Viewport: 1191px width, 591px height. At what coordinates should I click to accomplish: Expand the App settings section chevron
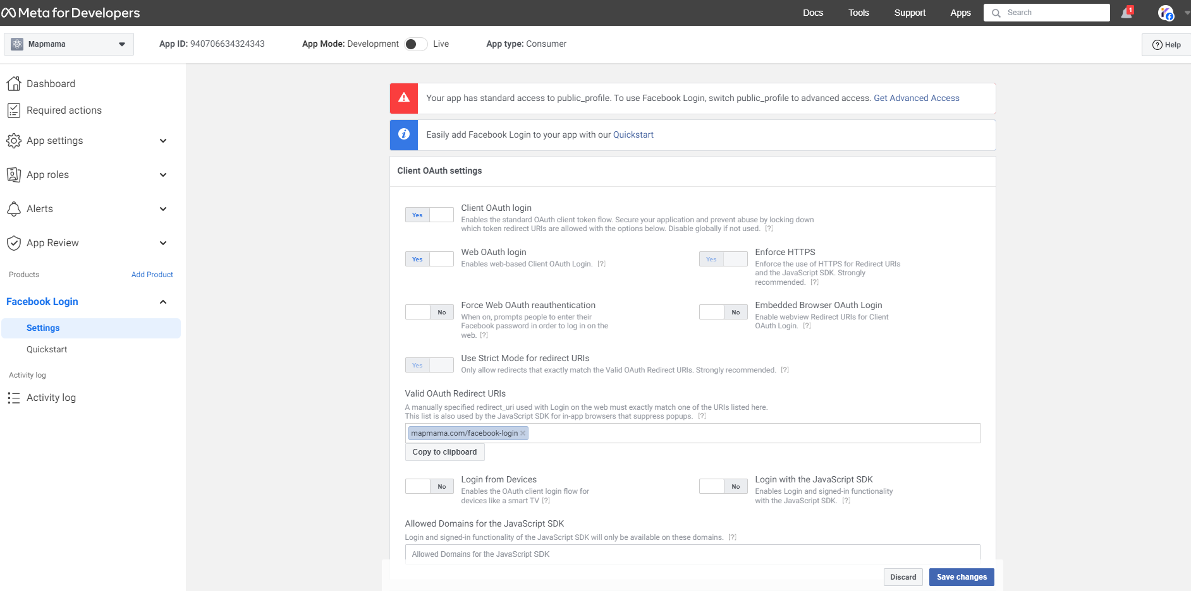point(163,141)
